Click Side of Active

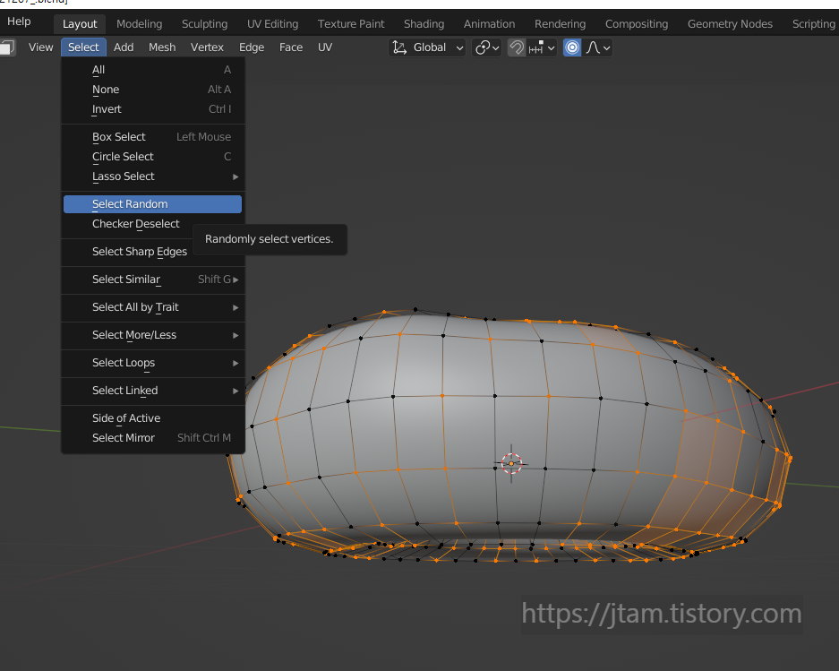[153, 418]
